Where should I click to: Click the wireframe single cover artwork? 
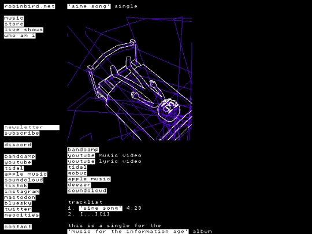click(x=130, y=79)
